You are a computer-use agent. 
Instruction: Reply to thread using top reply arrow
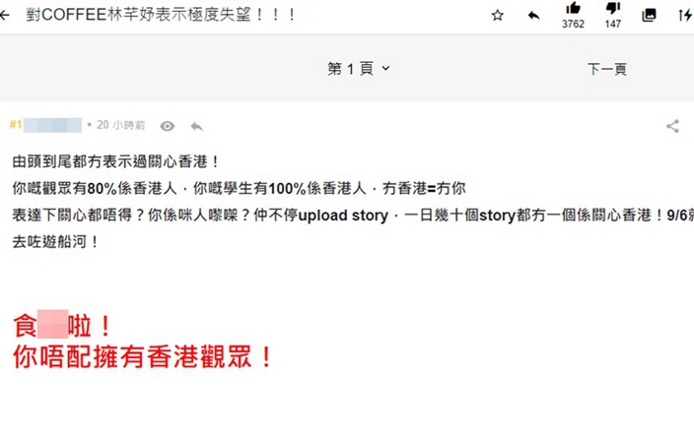tap(533, 16)
